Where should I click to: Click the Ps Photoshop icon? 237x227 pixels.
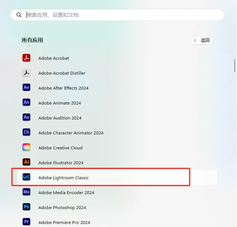click(x=26, y=207)
